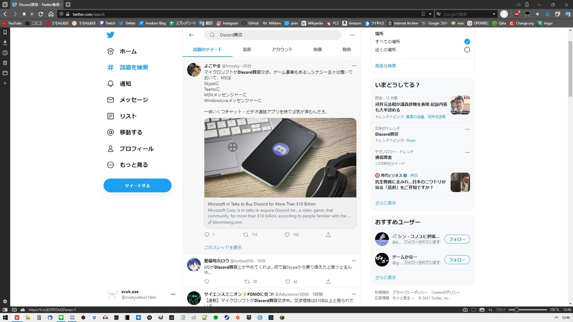Expand the bookmark dropdown arrow in address bar

(x=430, y=14)
